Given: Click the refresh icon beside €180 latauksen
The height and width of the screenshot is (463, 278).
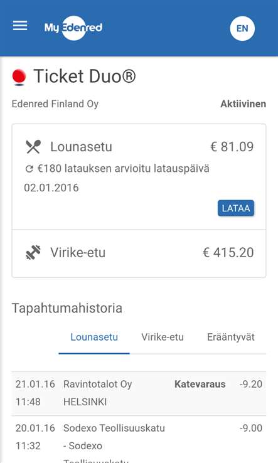Looking at the screenshot, I should pyautogui.click(x=29, y=169).
